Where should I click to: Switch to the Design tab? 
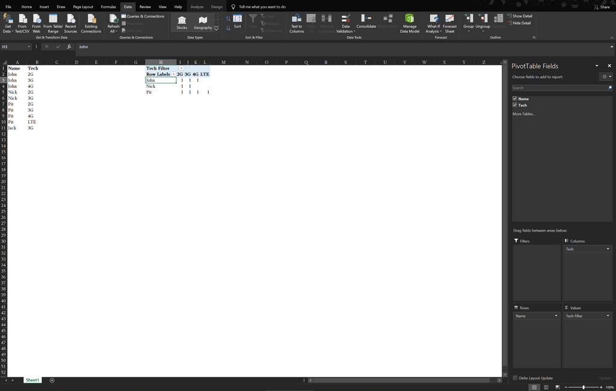tap(217, 7)
